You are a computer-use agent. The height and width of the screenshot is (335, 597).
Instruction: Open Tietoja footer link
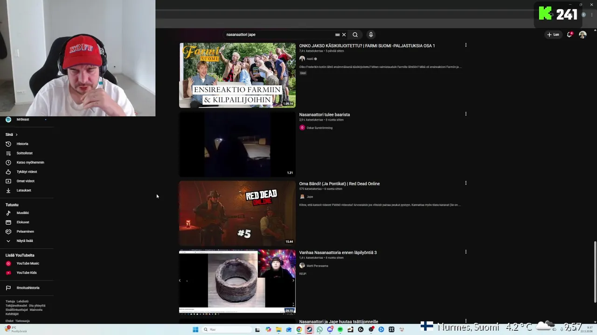tap(10, 301)
